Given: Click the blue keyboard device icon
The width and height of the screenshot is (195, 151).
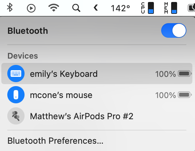Looking at the screenshot, I should (16, 74).
